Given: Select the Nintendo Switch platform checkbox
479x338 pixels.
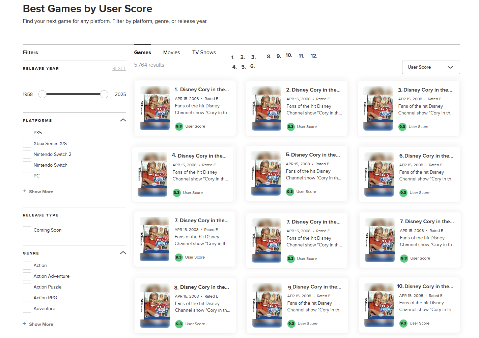Looking at the screenshot, I should coord(27,165).
